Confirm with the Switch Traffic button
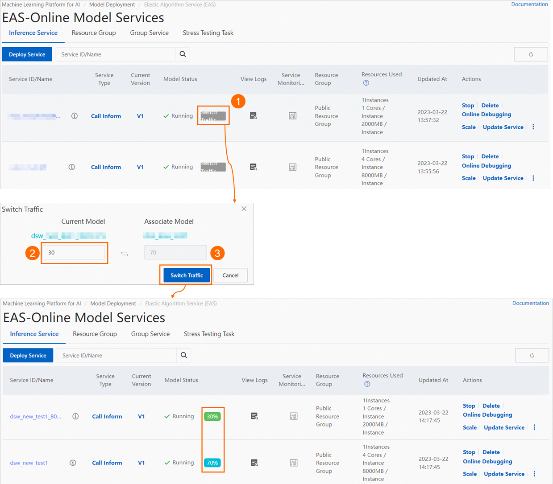 point(186,275)
